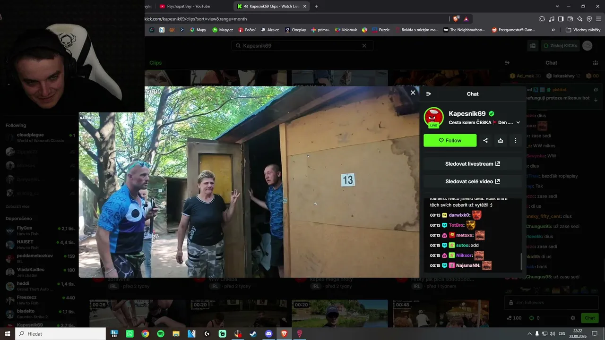The width and height of the screenshot is (605, 340).
Task: Open the Alza.cz bookmark
Action: coord(269,30)
